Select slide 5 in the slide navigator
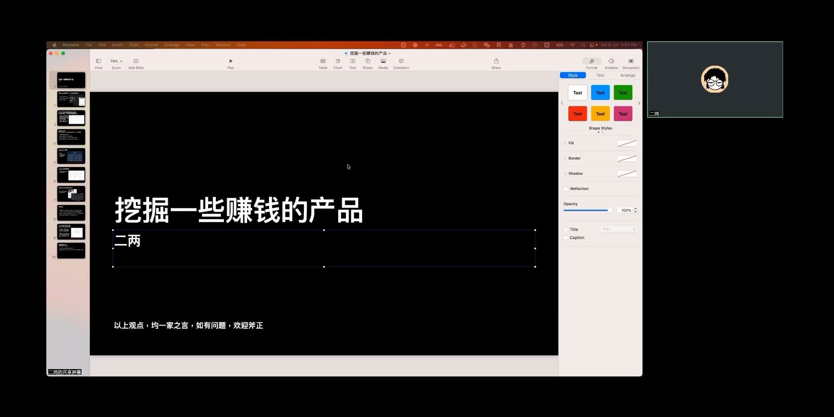This screenshot has height=417, width=834. pos(71,156)
